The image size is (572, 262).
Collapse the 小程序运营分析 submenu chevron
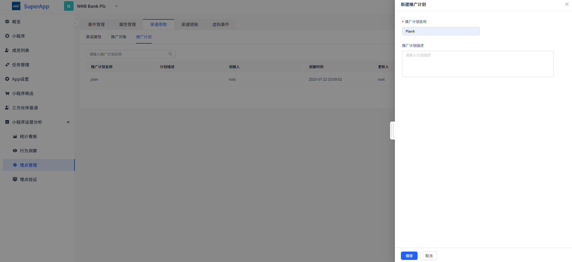[x=68, y=122]
